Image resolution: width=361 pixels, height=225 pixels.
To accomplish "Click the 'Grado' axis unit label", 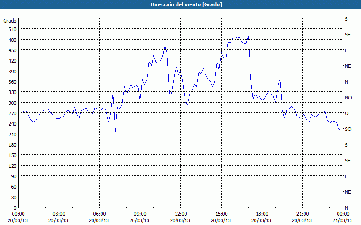I will pos(10,21).
